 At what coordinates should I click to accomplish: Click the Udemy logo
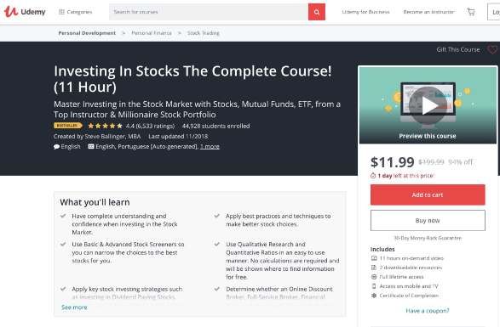point(25,12)
